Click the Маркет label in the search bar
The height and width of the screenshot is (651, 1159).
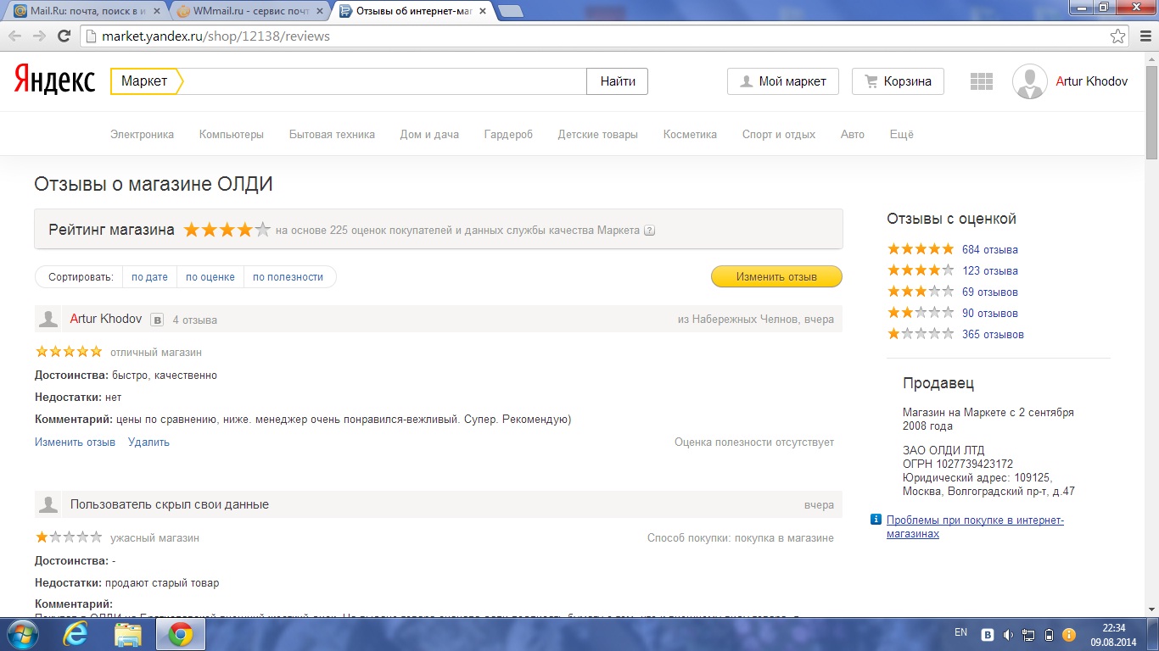click(x=144, y=81)
